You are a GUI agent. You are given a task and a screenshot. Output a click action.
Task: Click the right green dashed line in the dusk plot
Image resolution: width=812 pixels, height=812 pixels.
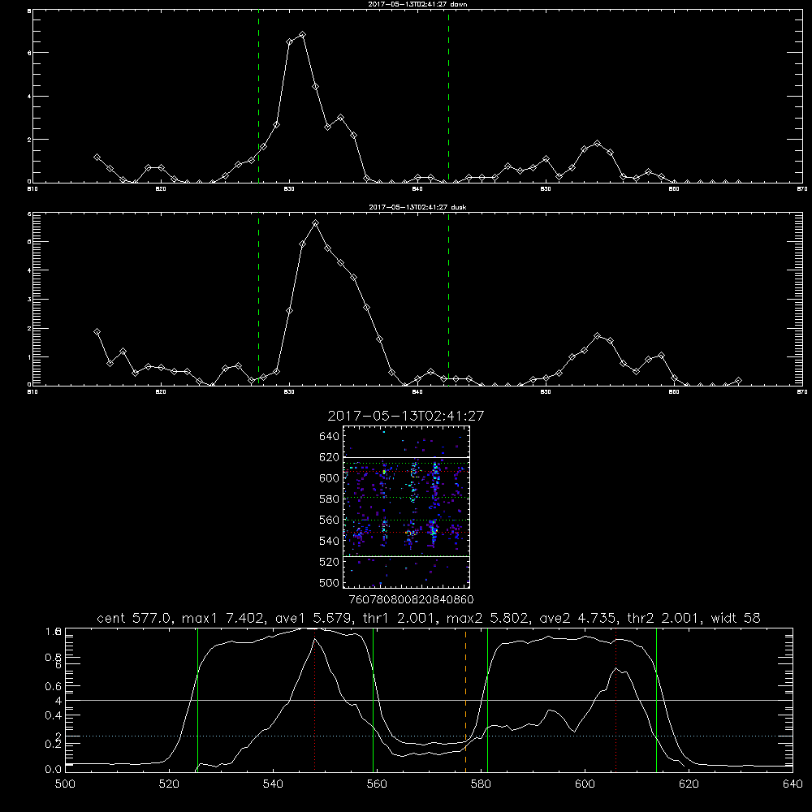coord(448,300)
